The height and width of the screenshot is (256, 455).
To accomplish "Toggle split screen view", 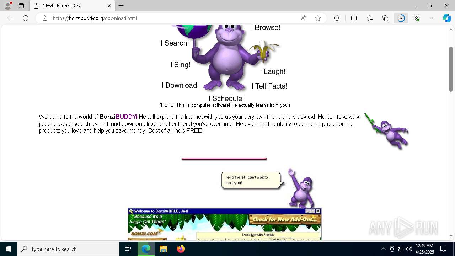I will coord(354,18).
